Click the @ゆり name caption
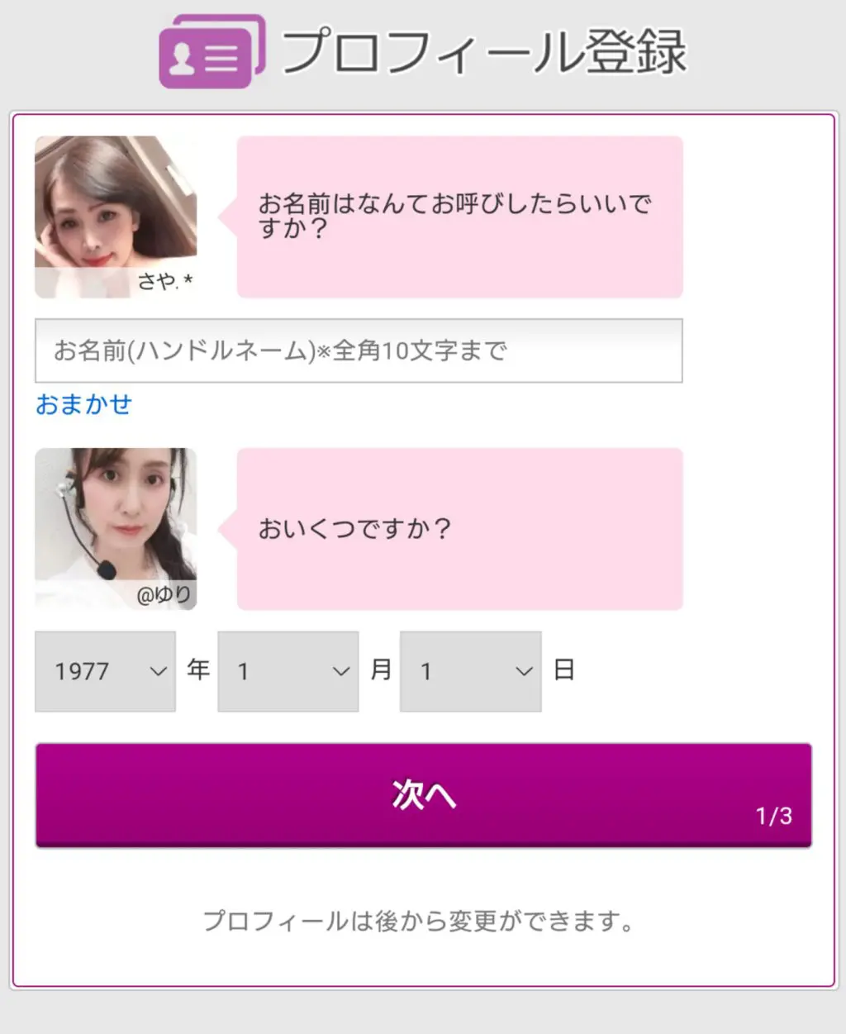 click(164, 594)
